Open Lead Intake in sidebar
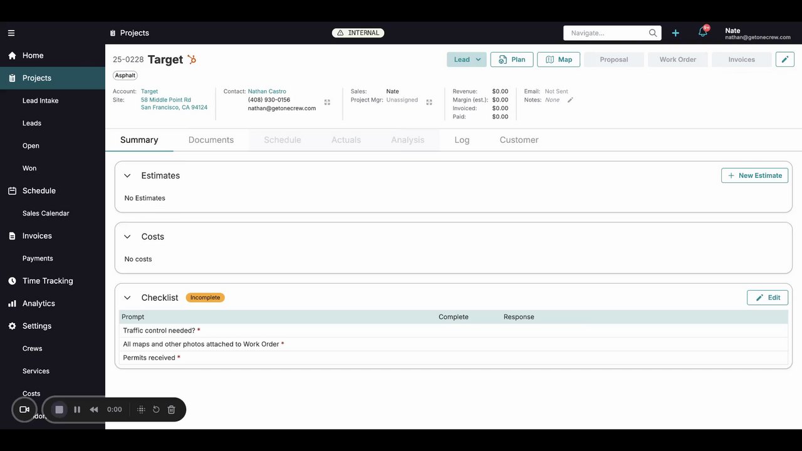 click(x=41, y=101)
